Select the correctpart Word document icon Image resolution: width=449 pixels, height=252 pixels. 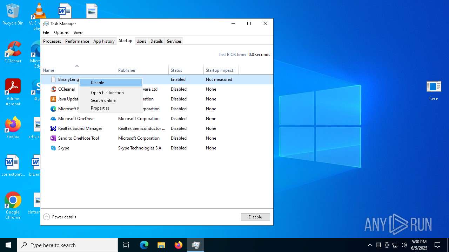13,166
